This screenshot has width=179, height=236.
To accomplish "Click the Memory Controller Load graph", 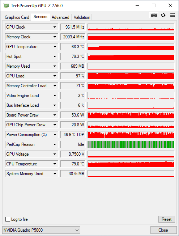I will pos(131,86).
